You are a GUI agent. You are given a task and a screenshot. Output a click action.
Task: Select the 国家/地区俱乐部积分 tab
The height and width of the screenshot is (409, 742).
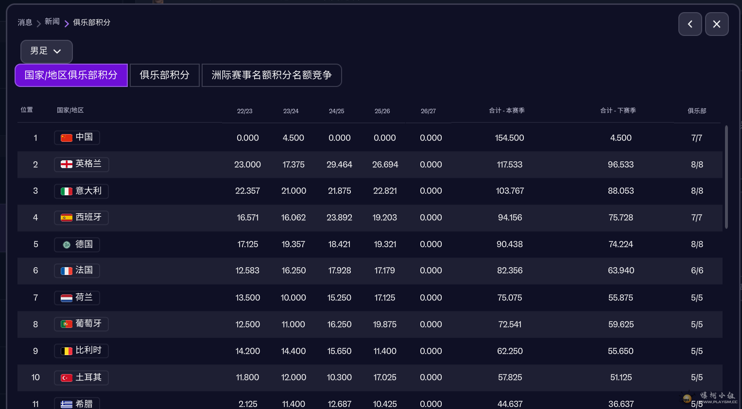(x=71, y=75)
